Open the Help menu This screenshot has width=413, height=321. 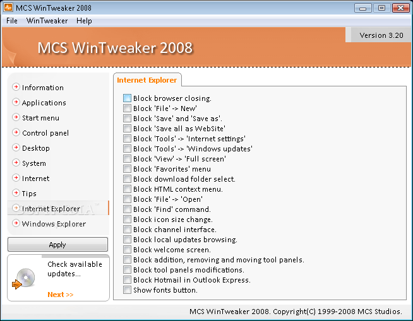point(84,21)
